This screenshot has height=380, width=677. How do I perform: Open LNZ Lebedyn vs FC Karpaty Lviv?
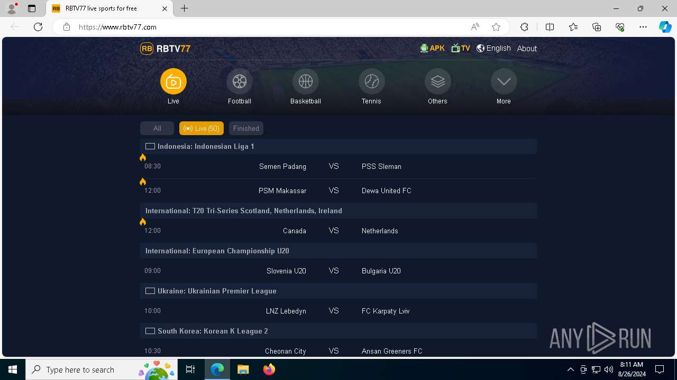click(338, 311)
